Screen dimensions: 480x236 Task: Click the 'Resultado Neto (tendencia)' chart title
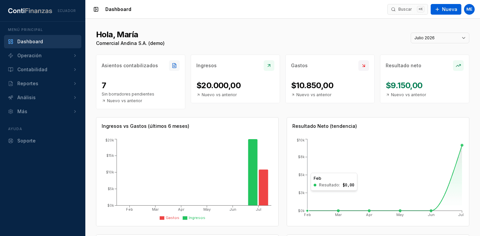pyautogui.click(x=325, y=126)
